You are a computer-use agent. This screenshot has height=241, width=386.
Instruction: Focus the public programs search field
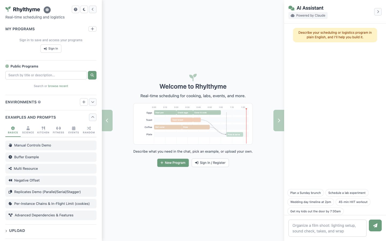coord(46,75)
